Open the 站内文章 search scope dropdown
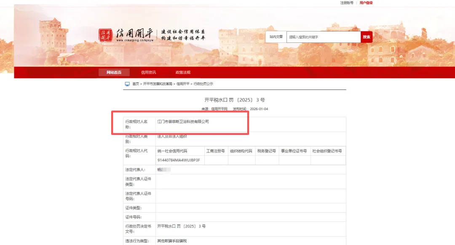 [276, 37]
